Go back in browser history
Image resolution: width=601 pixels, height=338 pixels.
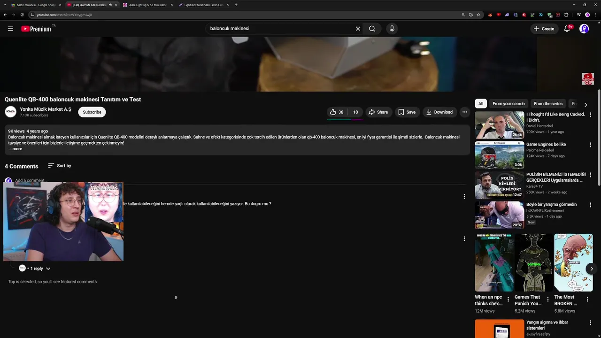5,15
